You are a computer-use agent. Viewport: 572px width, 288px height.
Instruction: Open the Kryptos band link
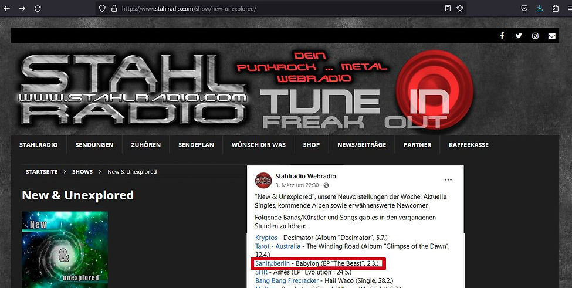(x=266, y=238)
